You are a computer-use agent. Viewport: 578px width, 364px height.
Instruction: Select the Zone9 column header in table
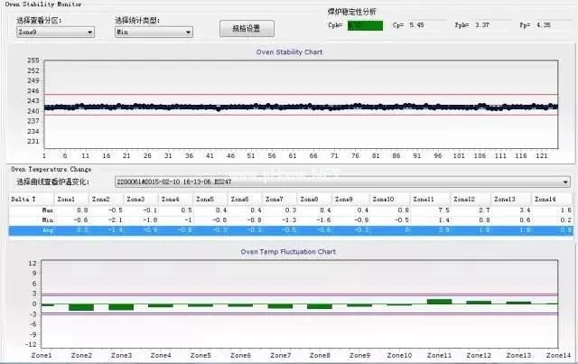[x=350, y=199]
